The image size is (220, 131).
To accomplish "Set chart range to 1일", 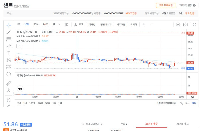I will (x=60, y=103).
